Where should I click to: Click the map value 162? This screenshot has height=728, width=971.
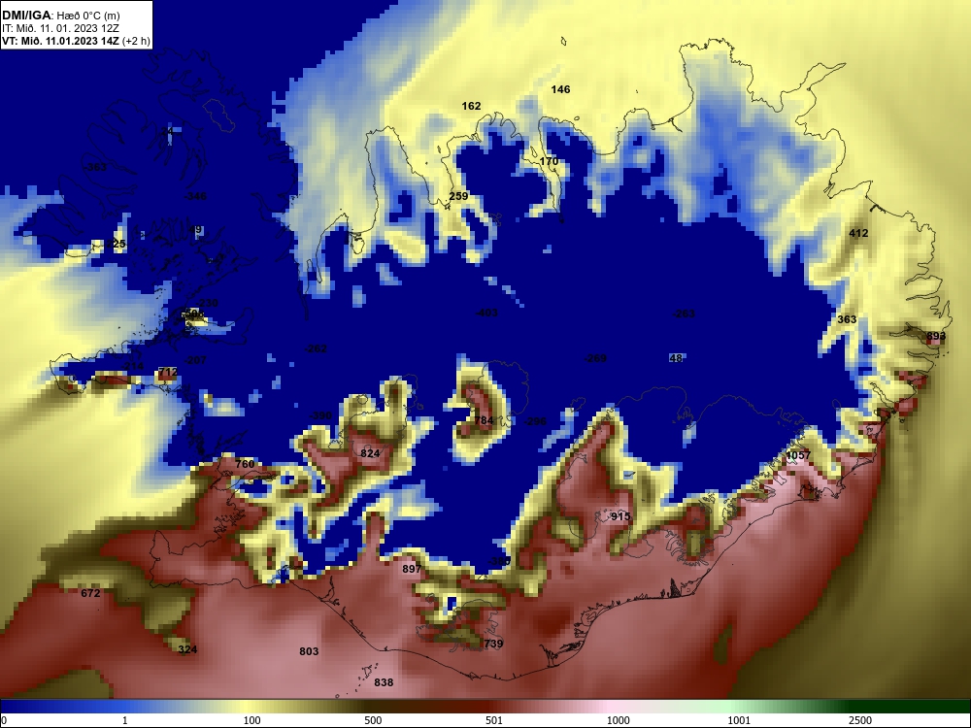(x=471, y=107)
